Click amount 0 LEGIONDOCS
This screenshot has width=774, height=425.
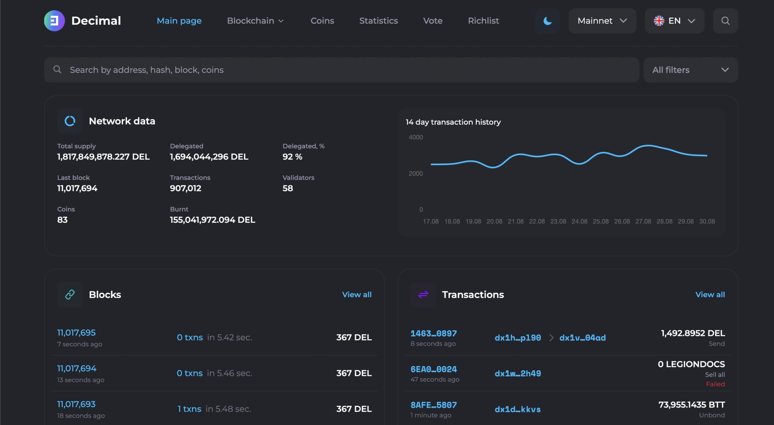tap(691, 364)
